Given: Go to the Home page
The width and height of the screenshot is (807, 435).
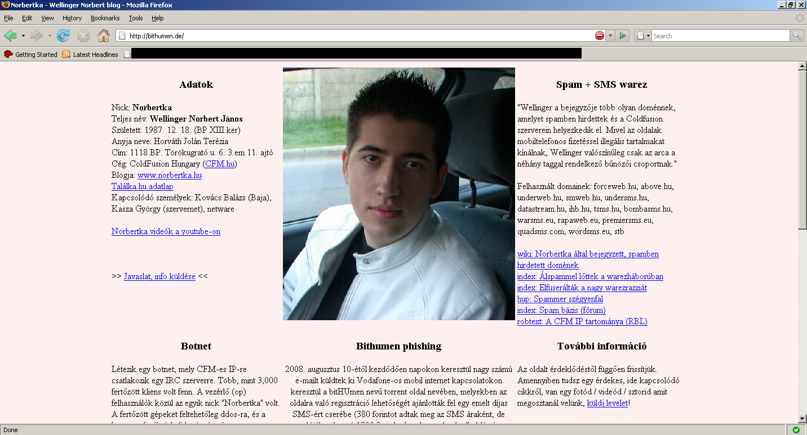Looking at the screenshot, I should click(x=104, y=36).
